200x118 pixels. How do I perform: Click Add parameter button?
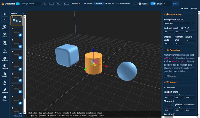171,76
